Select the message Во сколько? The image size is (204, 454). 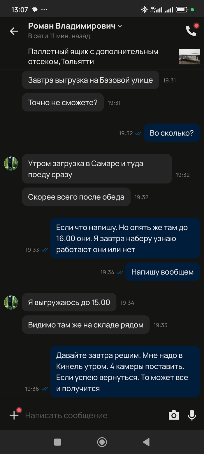(172, 133)
